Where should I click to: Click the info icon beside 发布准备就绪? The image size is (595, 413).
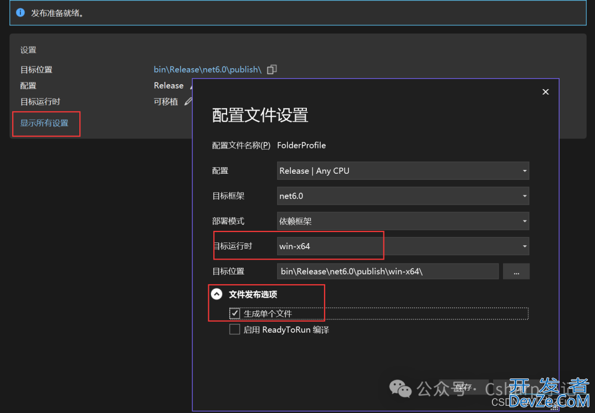[x=20, y=13]
